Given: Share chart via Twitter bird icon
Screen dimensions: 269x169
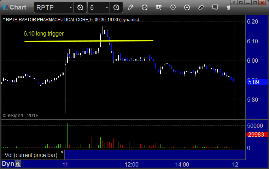Looking at the screenshot, I should click(x=228, y=7).
